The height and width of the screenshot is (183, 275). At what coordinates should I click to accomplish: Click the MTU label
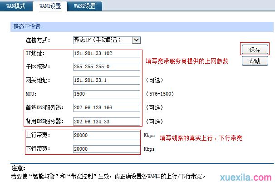coord(31,94)
